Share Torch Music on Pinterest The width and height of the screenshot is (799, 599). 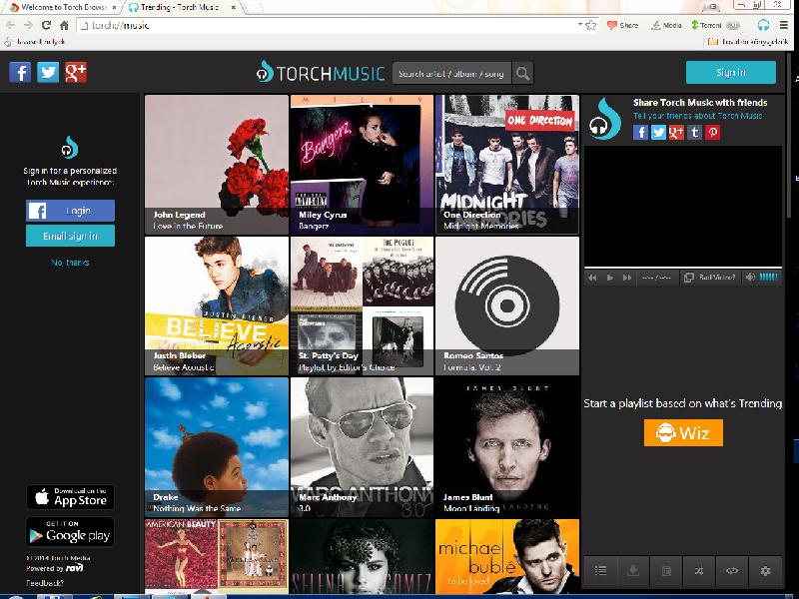(712, 133)
